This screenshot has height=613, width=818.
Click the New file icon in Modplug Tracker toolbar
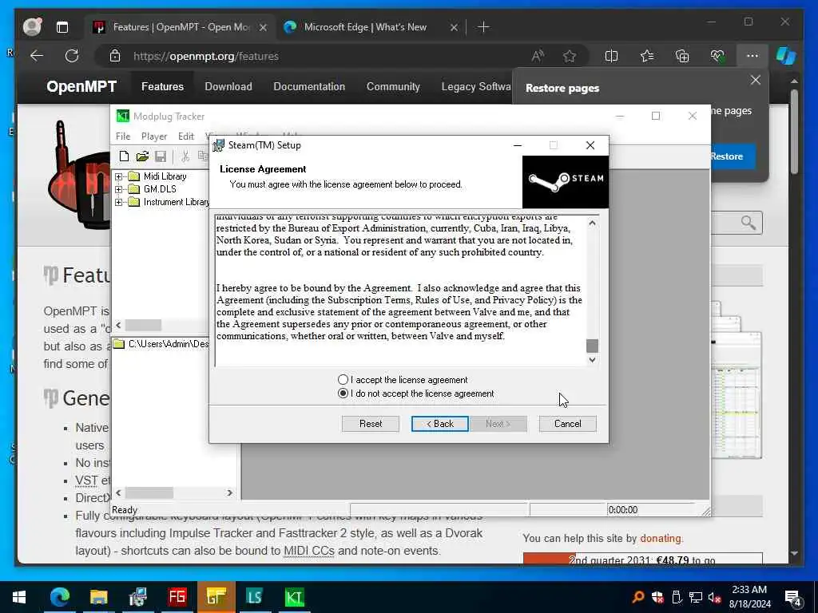pyautogui.click(x=124, y=156)
